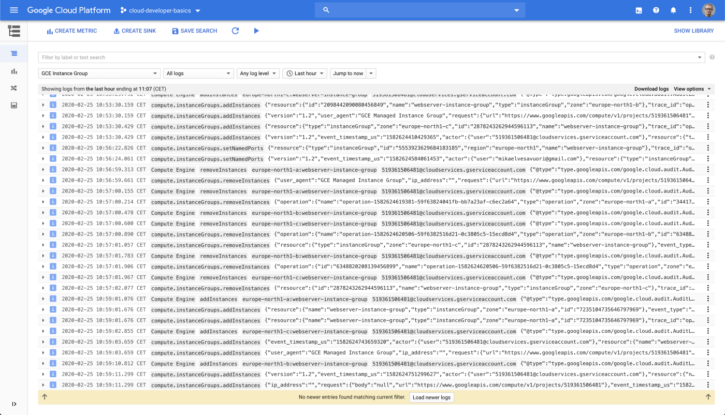Image resolution: width=725 pixels, height=415 pixels.
Task: Click CREATE SINK button
Action: (x=135, y=31)
